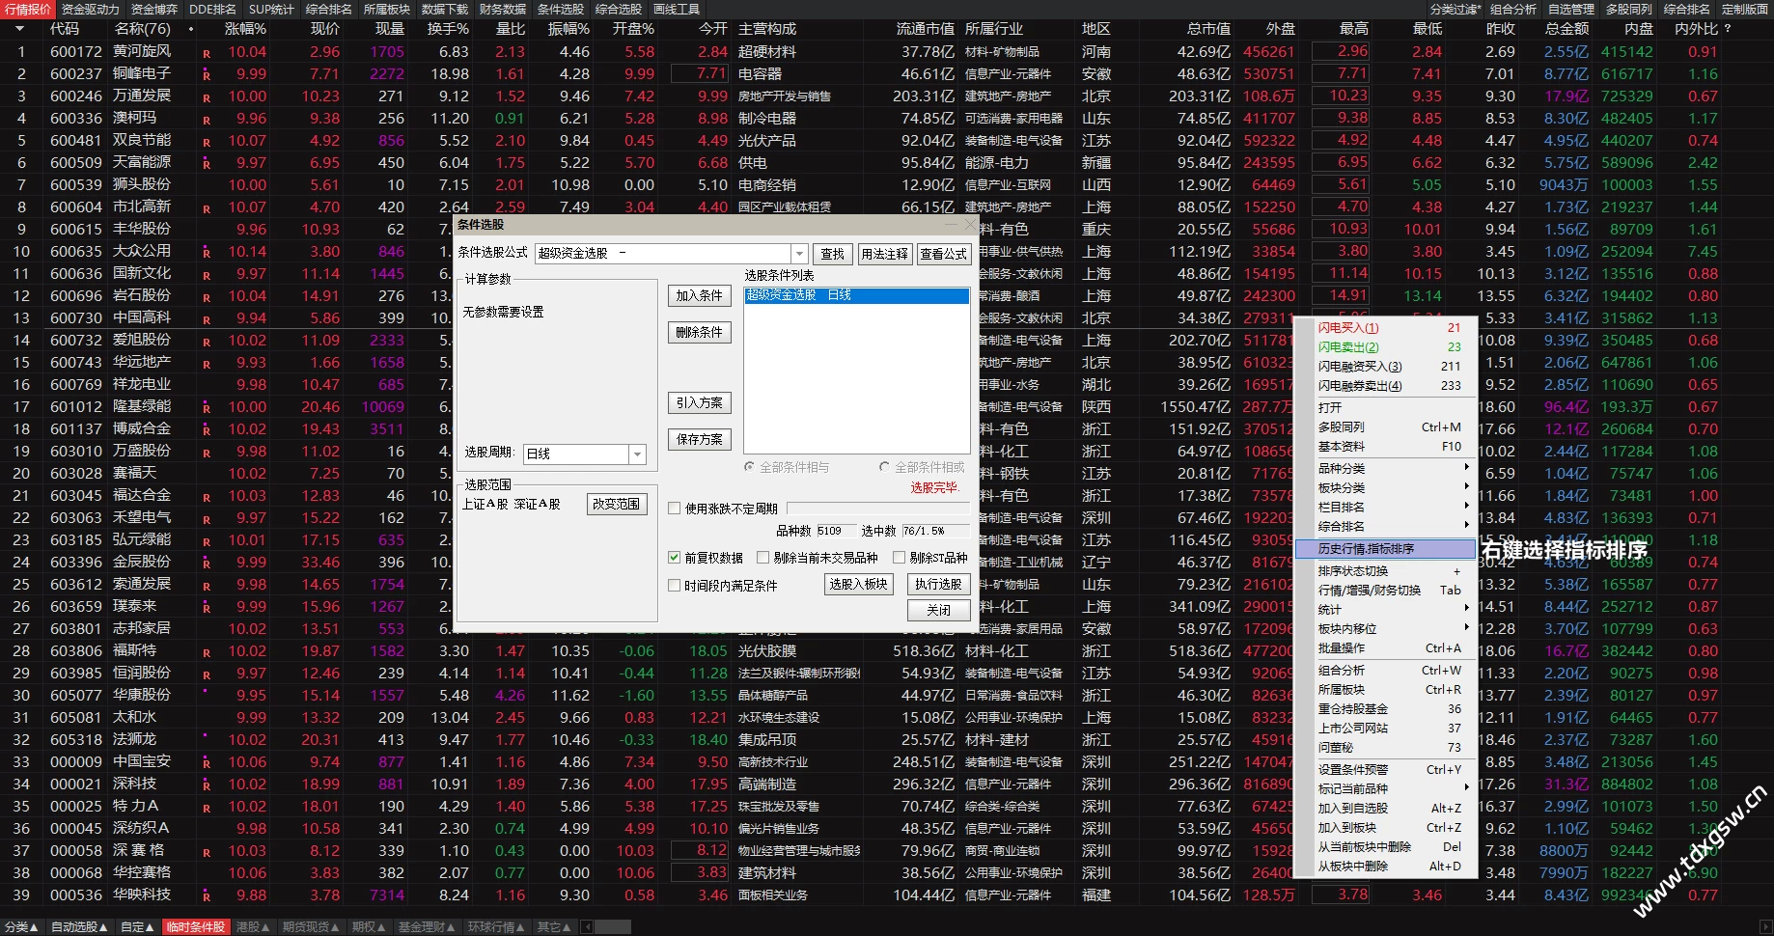Click the 选中数 76/1.5% field
Viewport: 1774px width, 936px height.
[934, 532]
